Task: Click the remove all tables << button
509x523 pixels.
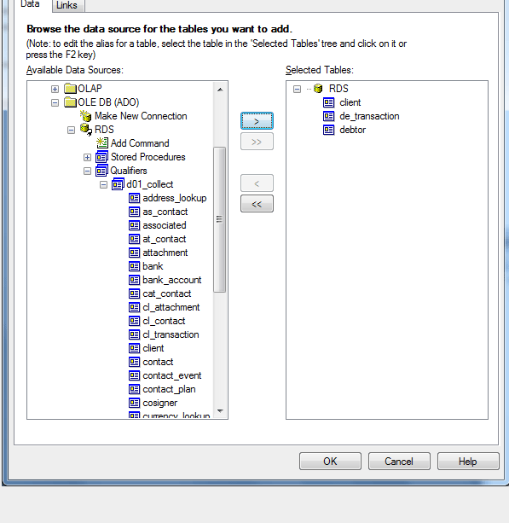Action: click(x=257, y=204)
